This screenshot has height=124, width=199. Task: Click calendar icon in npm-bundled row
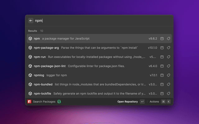[x=162, y=84]
